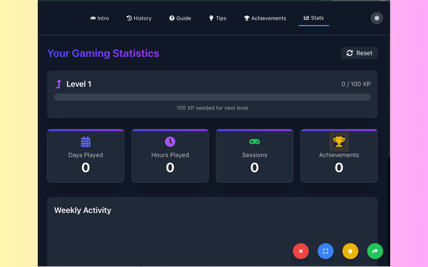This screenshot has height=267, width=428.
Task: Click the purple level-up arrow icon
Action: tap(59, 84)
